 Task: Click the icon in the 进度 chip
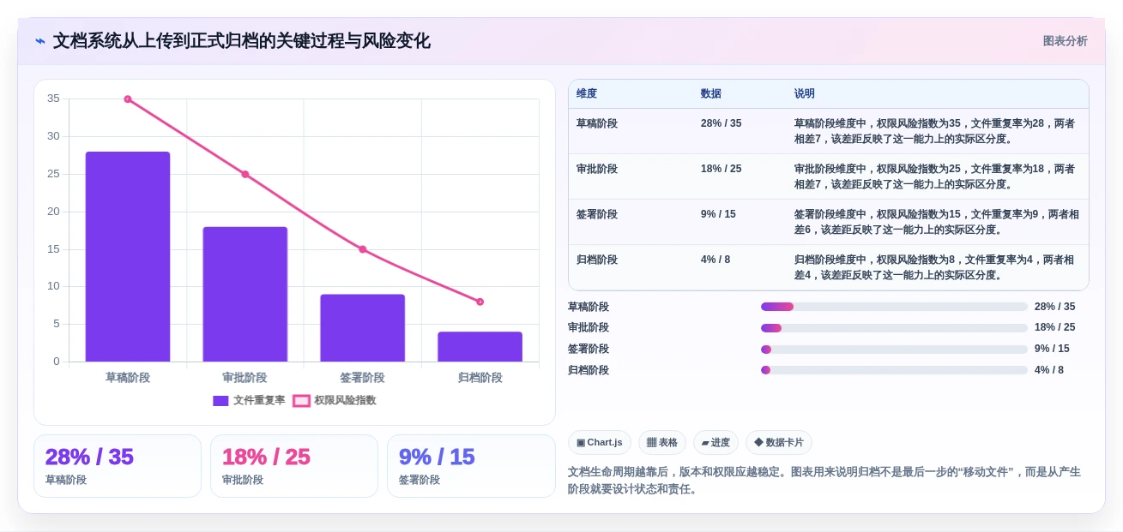click(x=705, y=443)
